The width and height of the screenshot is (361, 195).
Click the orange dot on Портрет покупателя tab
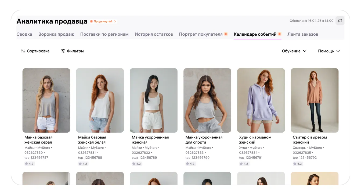click(x=226, y=34)
